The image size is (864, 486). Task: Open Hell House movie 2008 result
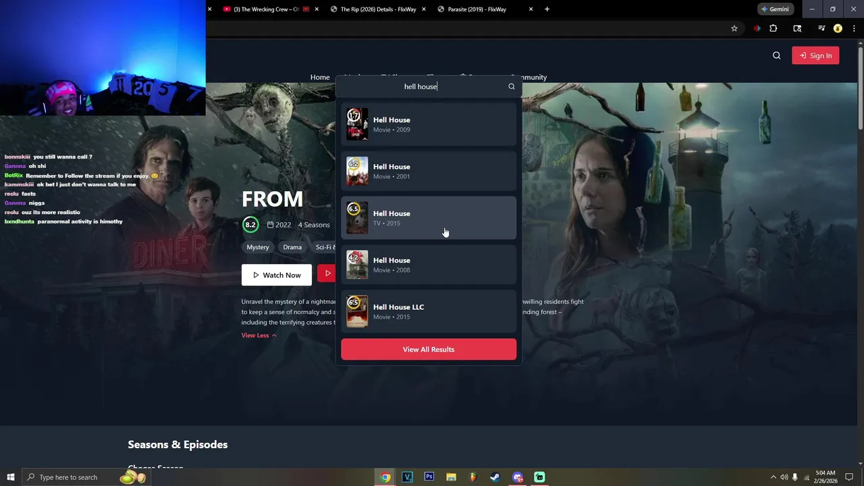(x=429, y=265)
